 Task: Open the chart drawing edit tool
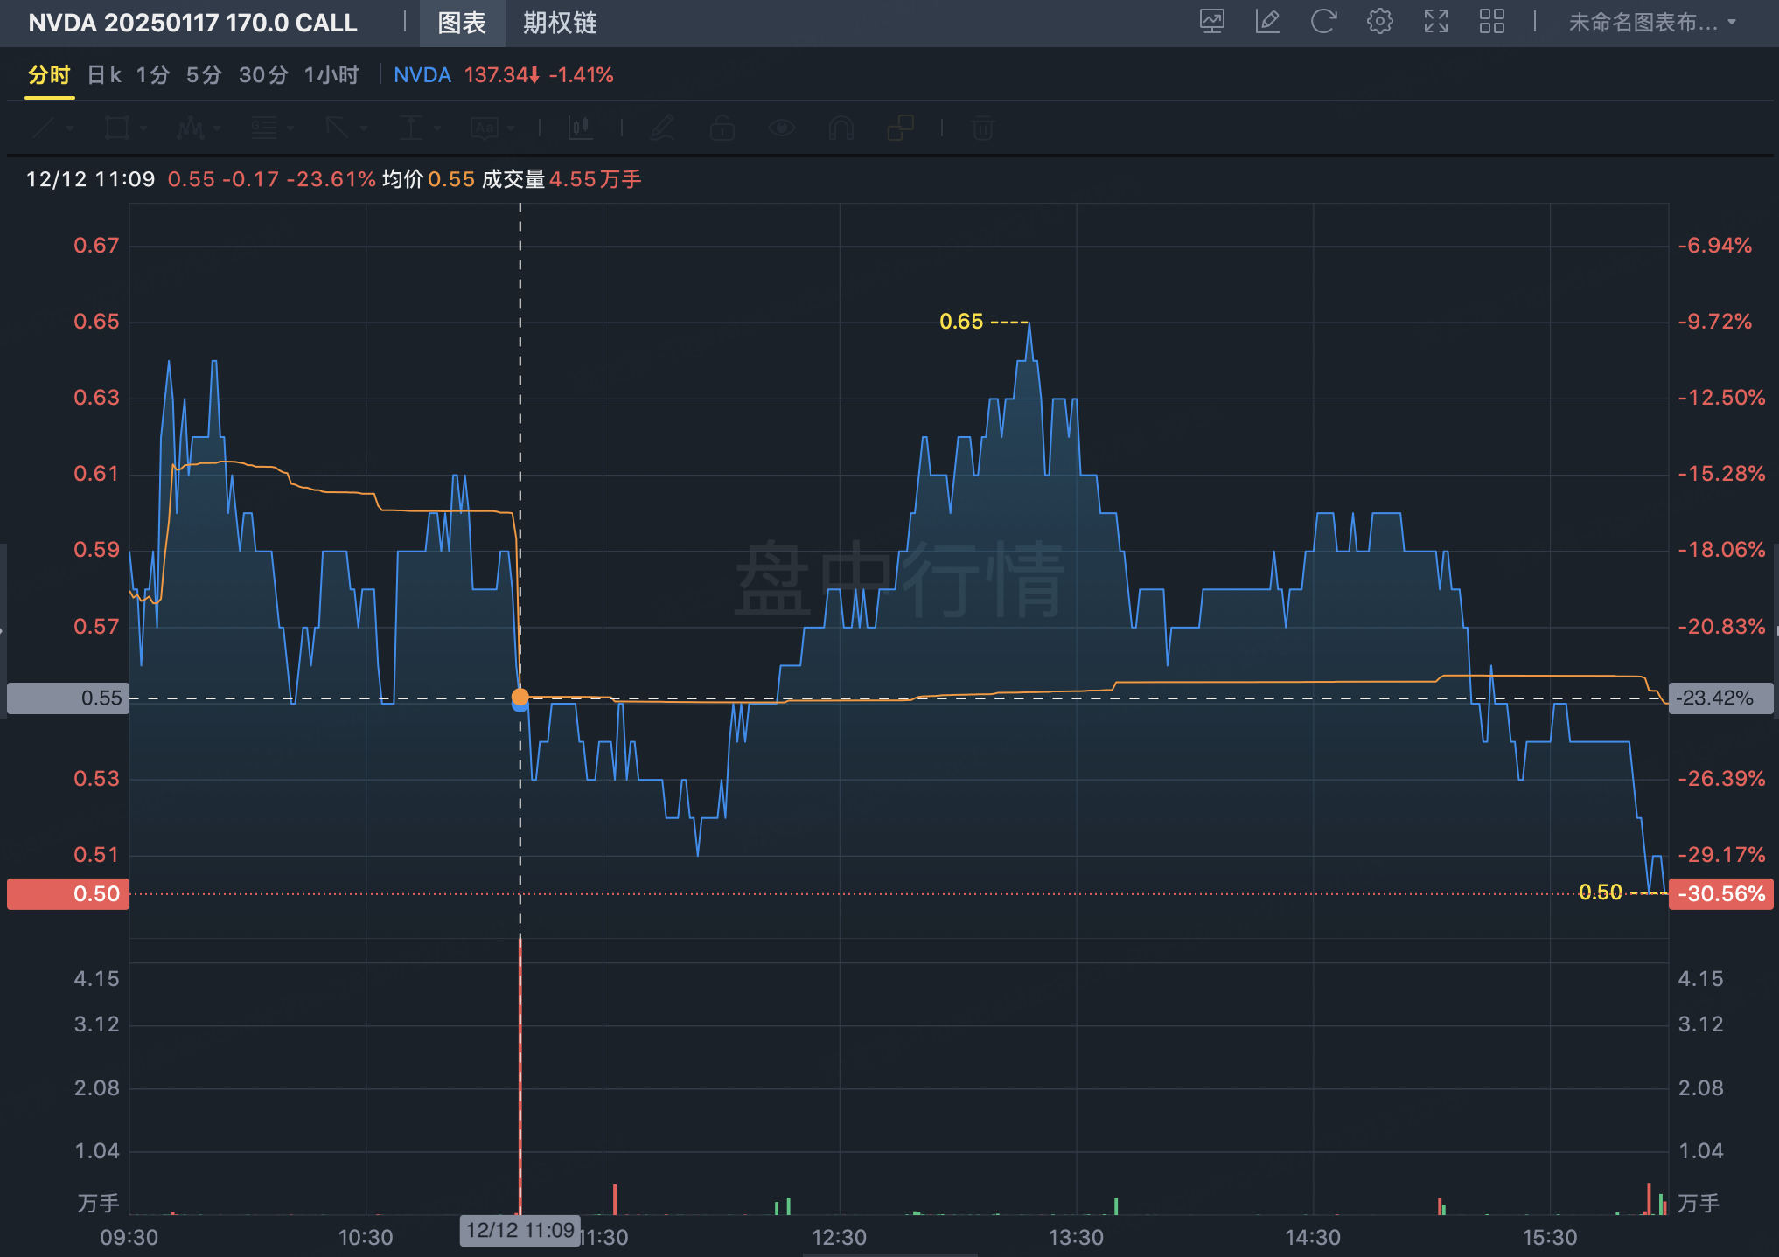pyautogui.click(x=1267, y=22)
